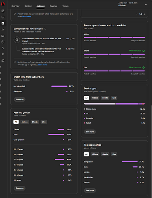Switch to the Revenue tab
The image size is (152, 198).
pyautogui.click(x=54, y=6)
